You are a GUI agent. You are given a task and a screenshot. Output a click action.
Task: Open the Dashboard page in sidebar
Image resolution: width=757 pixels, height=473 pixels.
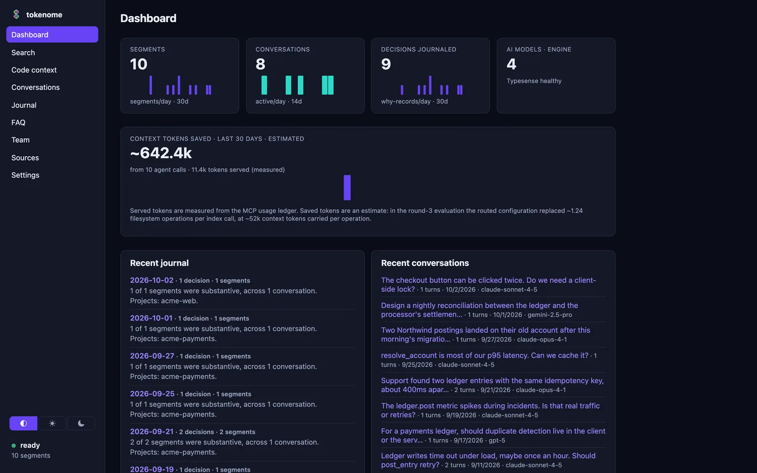(52, 35)
